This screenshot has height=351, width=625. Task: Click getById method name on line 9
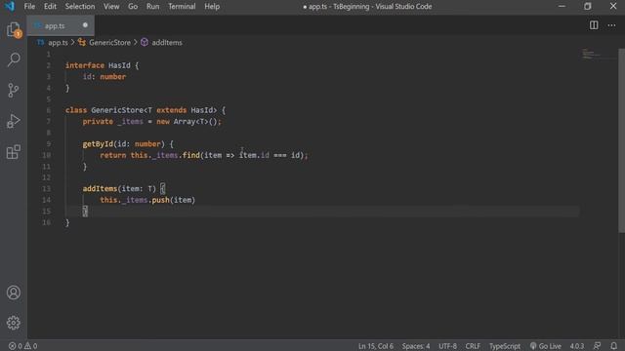click(x=98, y=144)
